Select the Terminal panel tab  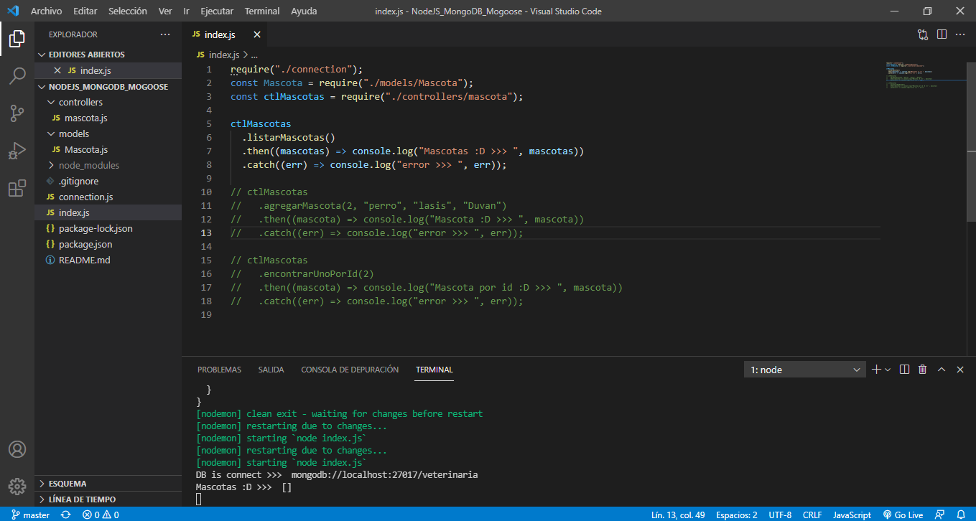[434, 370]
